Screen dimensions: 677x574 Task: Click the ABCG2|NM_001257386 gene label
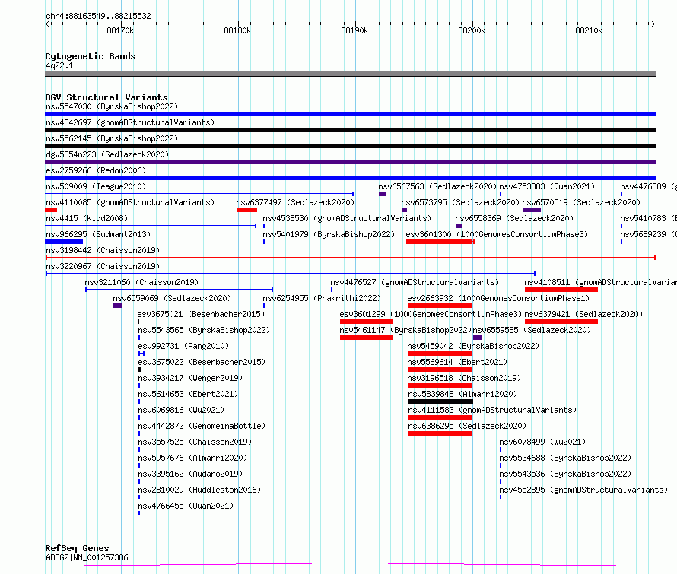[x=87, y=557]
